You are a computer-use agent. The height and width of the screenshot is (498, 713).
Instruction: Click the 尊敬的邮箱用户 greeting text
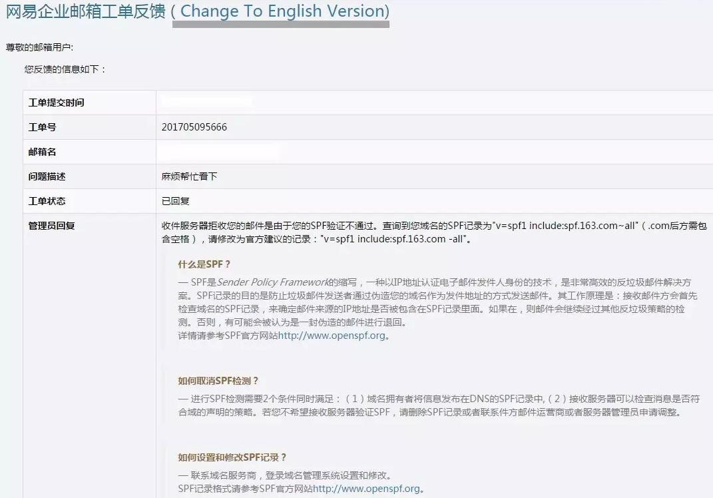tap(32, 48)
